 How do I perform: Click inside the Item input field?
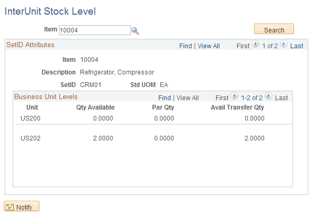click(95, 30)
